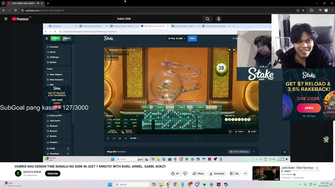The width and height of the screenshot is (335, 188).
Task: View site information for youtube.com
Action: click(23, 10)
